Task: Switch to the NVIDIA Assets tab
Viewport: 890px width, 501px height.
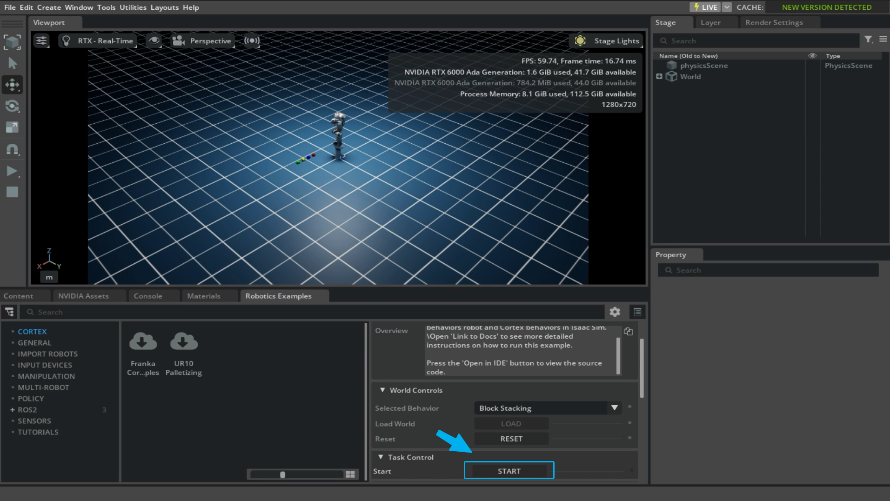Action: click(83, 296)
